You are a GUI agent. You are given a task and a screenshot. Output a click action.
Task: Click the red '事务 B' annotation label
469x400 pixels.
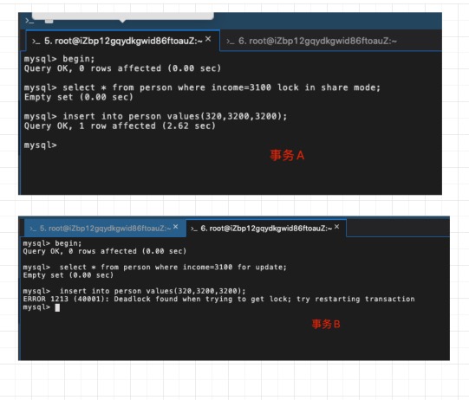[x=326, y=324]
